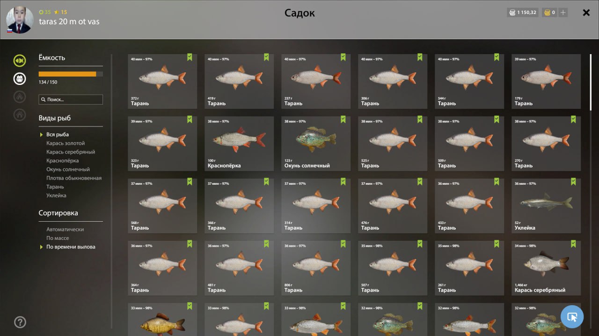Click the vertical scrollbar on right

point(591,82)
